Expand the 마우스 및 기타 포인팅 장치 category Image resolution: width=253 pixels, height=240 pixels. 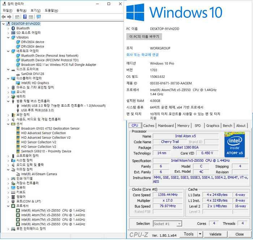point(8,87)
